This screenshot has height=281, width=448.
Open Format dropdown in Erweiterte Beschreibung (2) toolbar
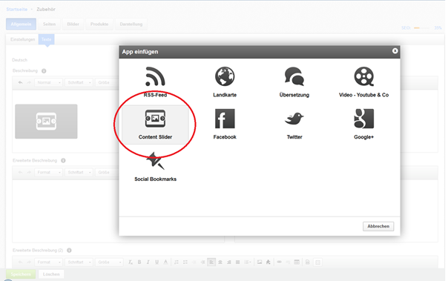(x=48, y=262)
